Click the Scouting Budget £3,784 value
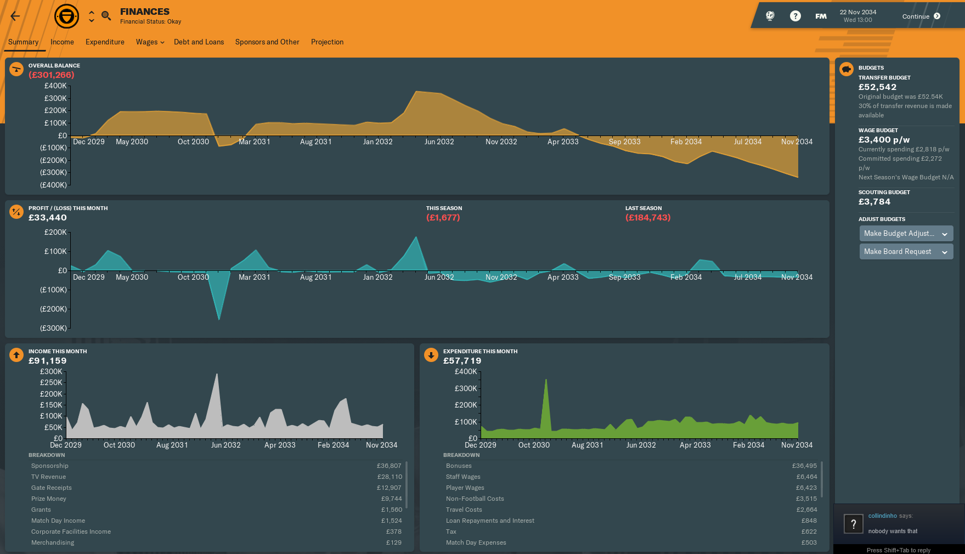 coord(874,202)
